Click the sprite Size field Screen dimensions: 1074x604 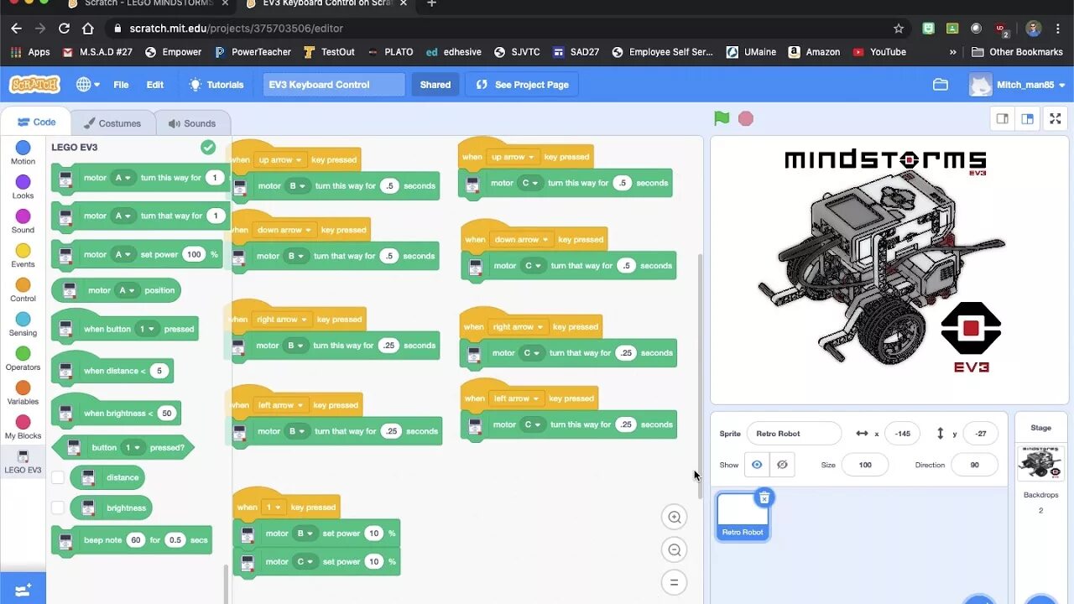tap(865, 465)
